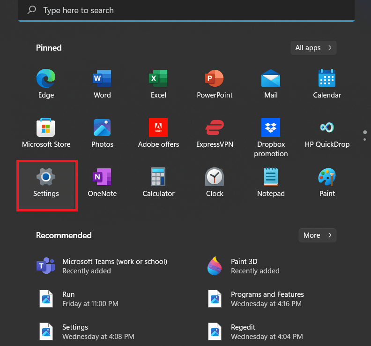The width and height of the screenshot is (371, 346).
Task: Open Programs and Features recommended file
Action: (x=256, y=299)
